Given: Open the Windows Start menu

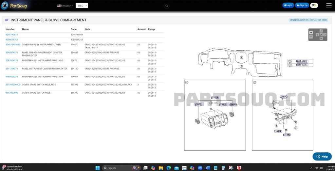Looking at the screenshot, I should tap(98, 168).
